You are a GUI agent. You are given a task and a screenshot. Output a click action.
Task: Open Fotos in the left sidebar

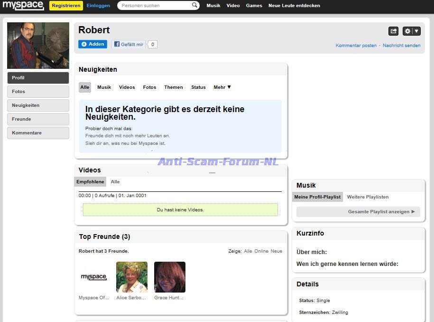38,92
